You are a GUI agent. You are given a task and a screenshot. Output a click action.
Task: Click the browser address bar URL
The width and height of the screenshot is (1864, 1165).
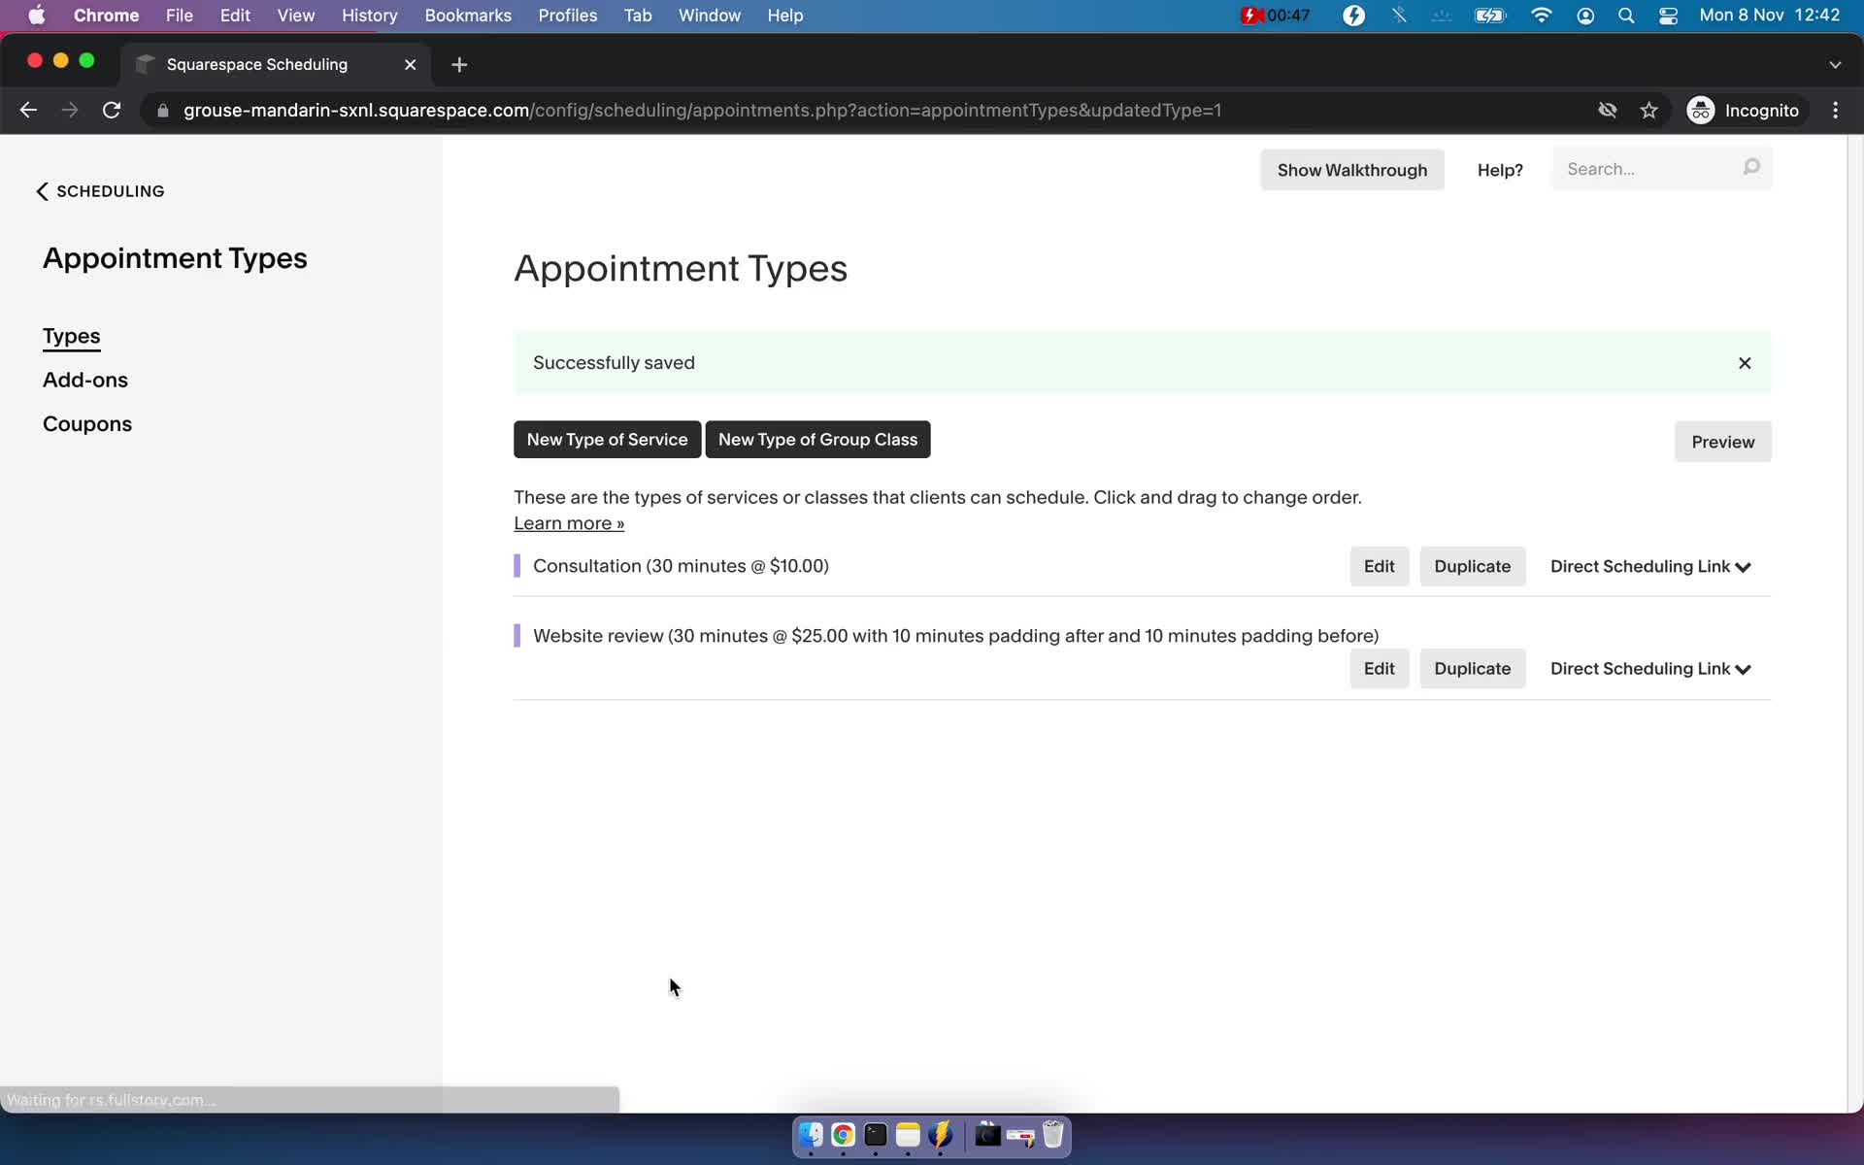[x=702, y=111]
